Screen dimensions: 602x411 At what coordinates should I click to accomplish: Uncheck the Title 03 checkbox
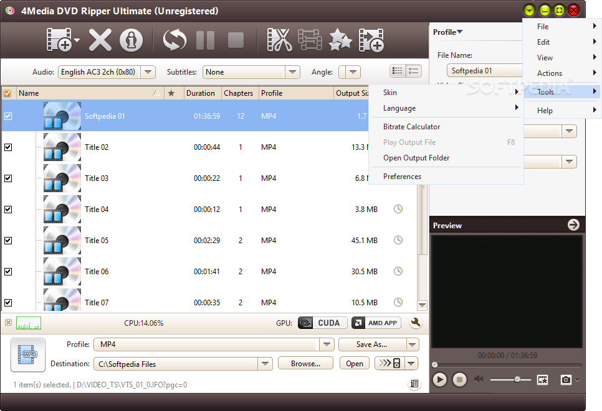[8, 178]
